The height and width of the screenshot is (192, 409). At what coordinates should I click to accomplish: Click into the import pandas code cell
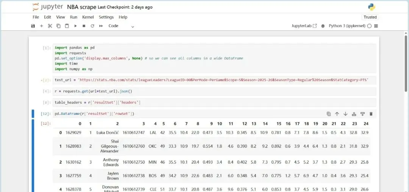[x=214, y=58]
